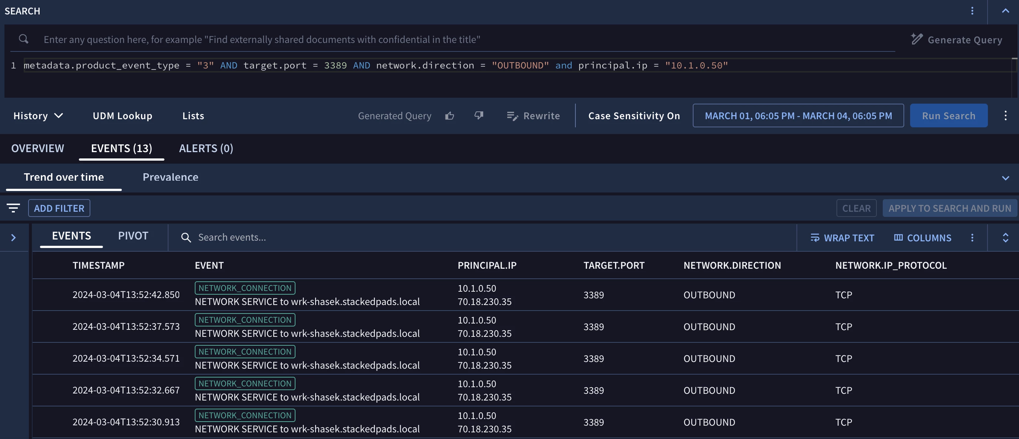The image size is (1019, 439).
Task: Expand events table with up-down arrows icon
Action: point(1005,237)
